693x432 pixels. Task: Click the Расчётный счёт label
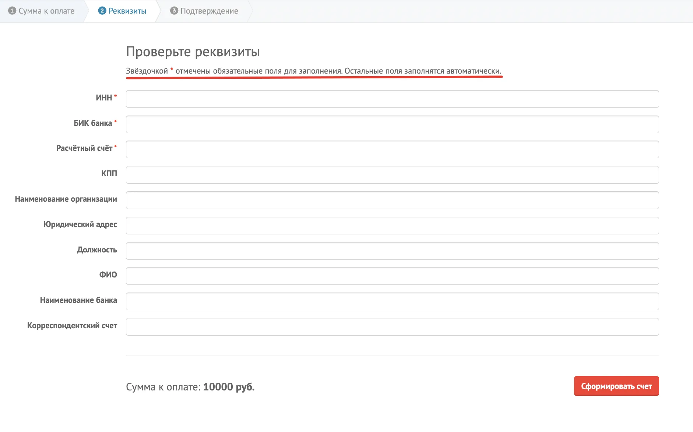click(x=84, y=148)
